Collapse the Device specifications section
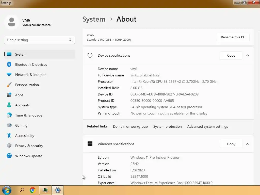The width and height of the screenshot is (260, 195). point(248,55)
